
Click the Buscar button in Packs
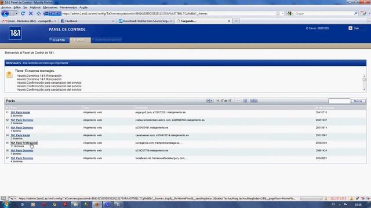click(358, 101)
